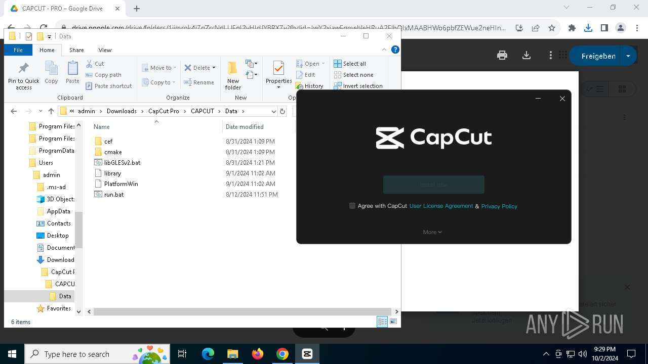Screen dimensions: 648x364
Task: Select Desktop in navigation tree
Action: pyautogui.click(x=58, y=236)
